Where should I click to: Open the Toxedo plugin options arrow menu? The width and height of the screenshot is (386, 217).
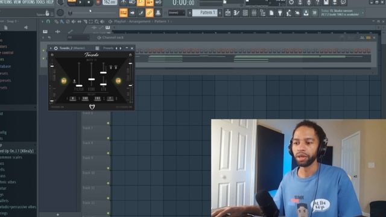click(51, 48)
